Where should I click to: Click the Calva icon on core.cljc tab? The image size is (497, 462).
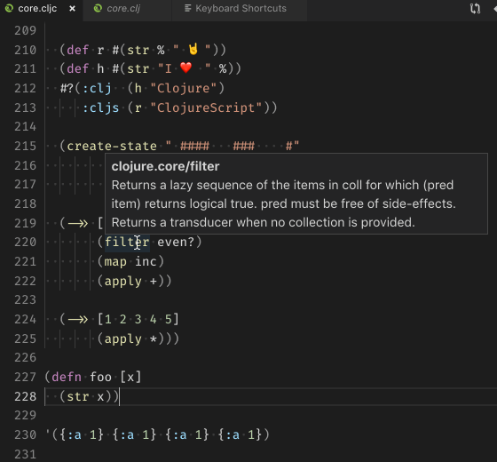[9, 8]
